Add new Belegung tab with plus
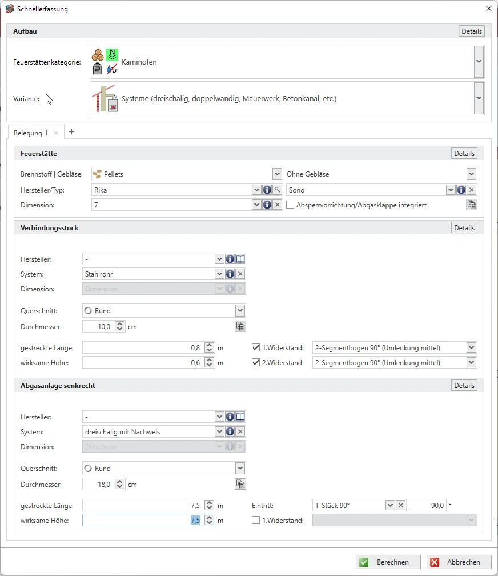The image size is (498, 576). (71, 132)
